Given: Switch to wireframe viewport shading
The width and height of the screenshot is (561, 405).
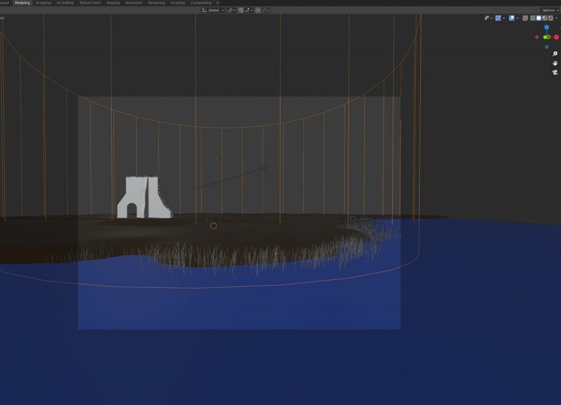Looking at the screenshot, I should [532, 18].
